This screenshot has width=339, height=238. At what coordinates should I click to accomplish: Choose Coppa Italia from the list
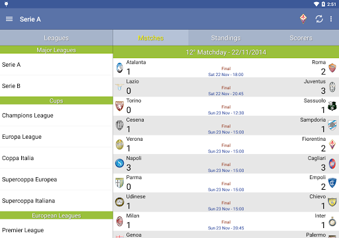56,158
